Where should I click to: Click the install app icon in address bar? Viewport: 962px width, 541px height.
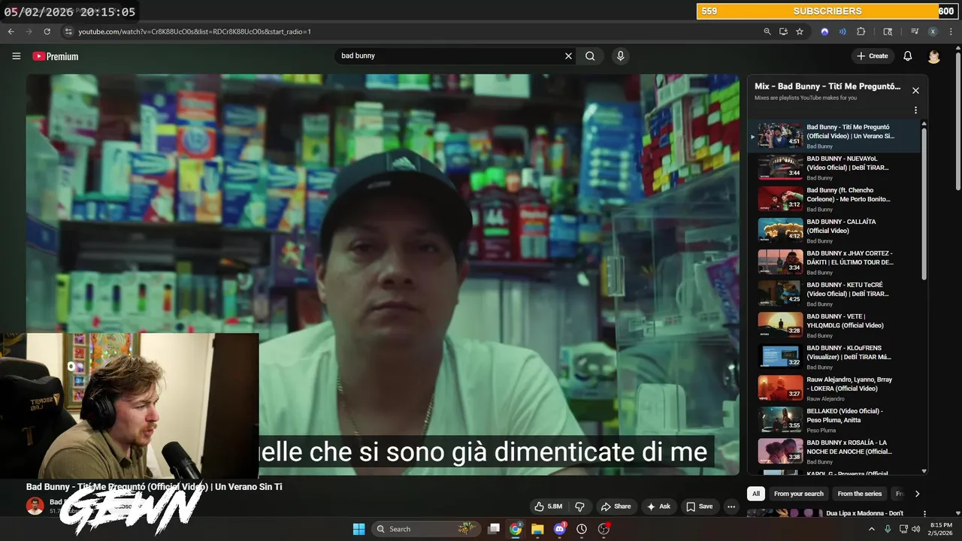click(x=783, y=32)
